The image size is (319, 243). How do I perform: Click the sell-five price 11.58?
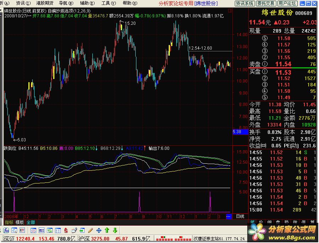[284, 38]
